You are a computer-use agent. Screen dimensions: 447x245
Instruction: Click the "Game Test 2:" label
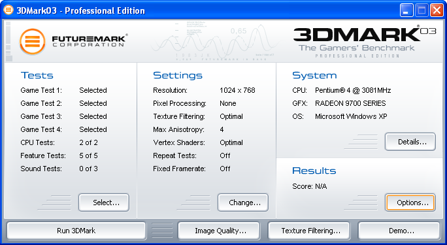(41, 103)
